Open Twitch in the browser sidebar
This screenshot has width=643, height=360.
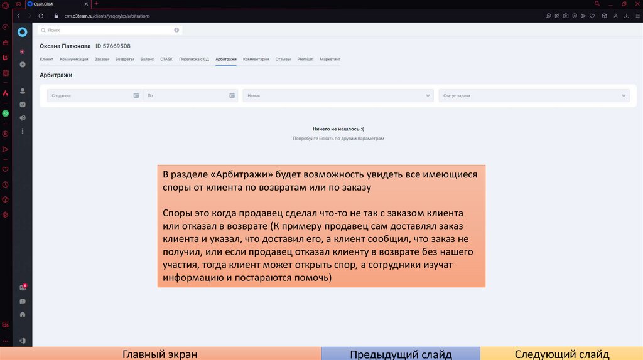click(x=5, y=57)
